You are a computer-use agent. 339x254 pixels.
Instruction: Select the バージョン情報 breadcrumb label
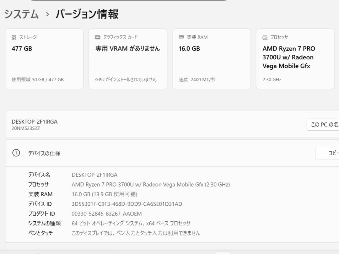click(87, 14)
